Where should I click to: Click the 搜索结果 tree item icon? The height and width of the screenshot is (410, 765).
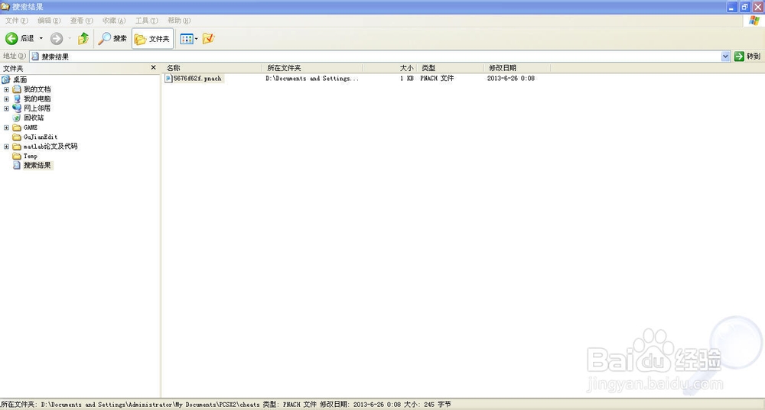click(17, 166)
